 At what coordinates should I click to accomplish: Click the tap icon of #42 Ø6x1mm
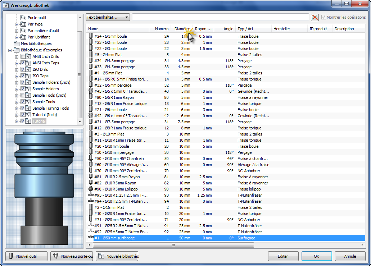(x=90, y=116)
